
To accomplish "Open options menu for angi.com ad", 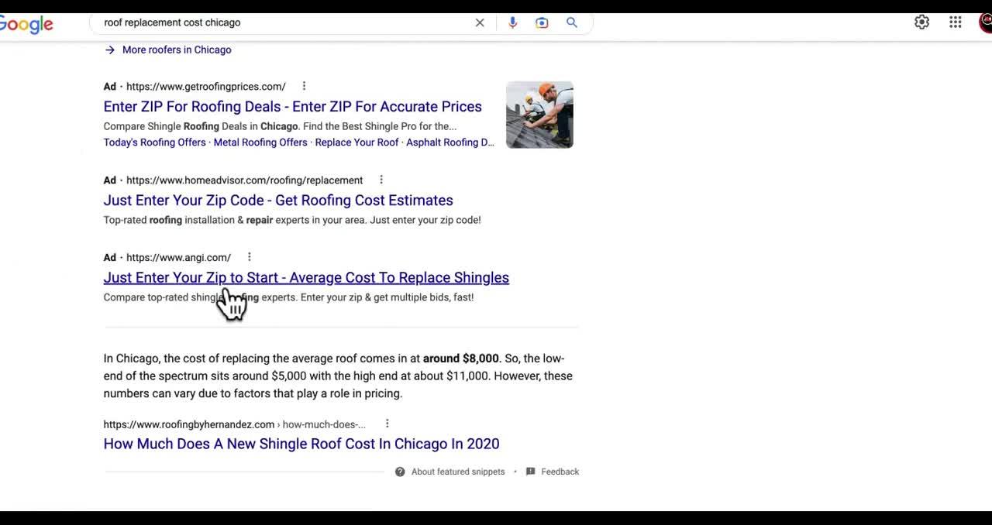I will pyautogui.click(x=249, y=257).
